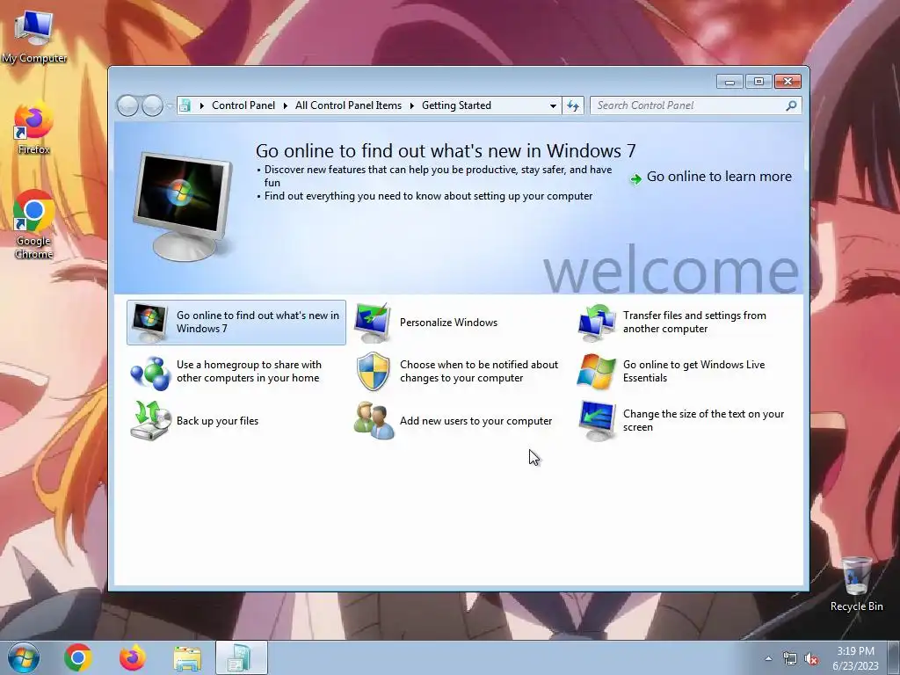Click the muted volume icon in tray
The image size is (900, 675).
[x=811, y=659]
